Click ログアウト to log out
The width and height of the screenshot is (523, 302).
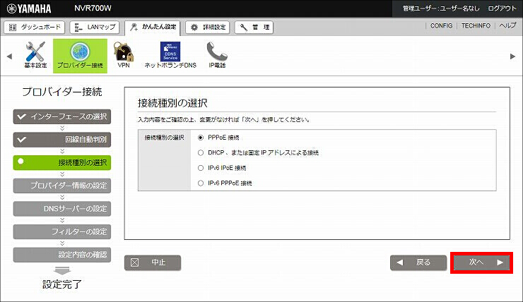pyautogui.click(x=502, y=8)
